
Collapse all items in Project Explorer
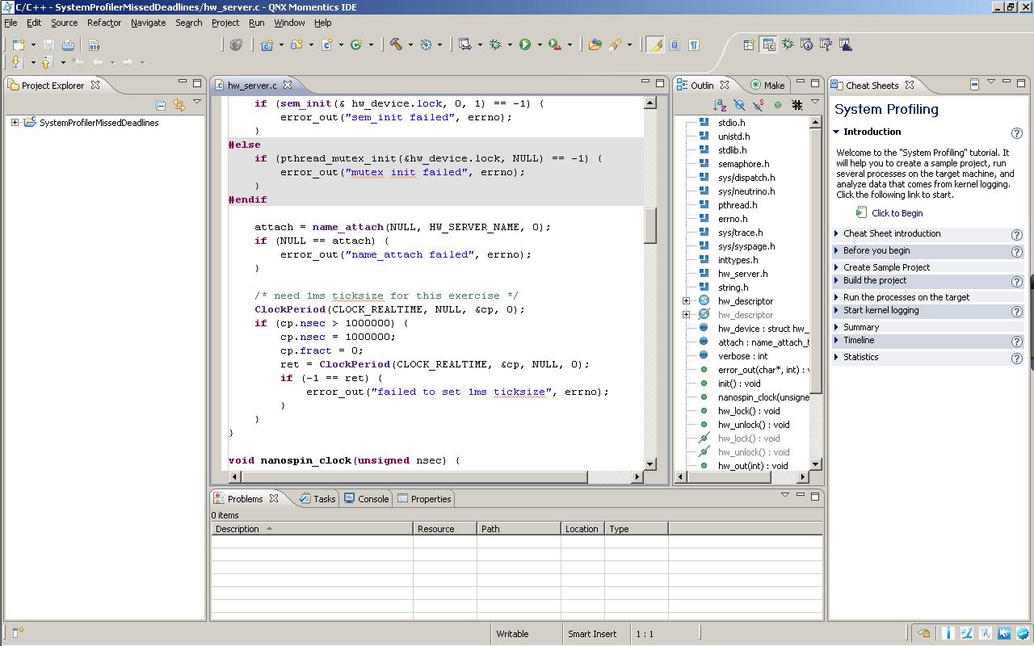pos(161,105)
